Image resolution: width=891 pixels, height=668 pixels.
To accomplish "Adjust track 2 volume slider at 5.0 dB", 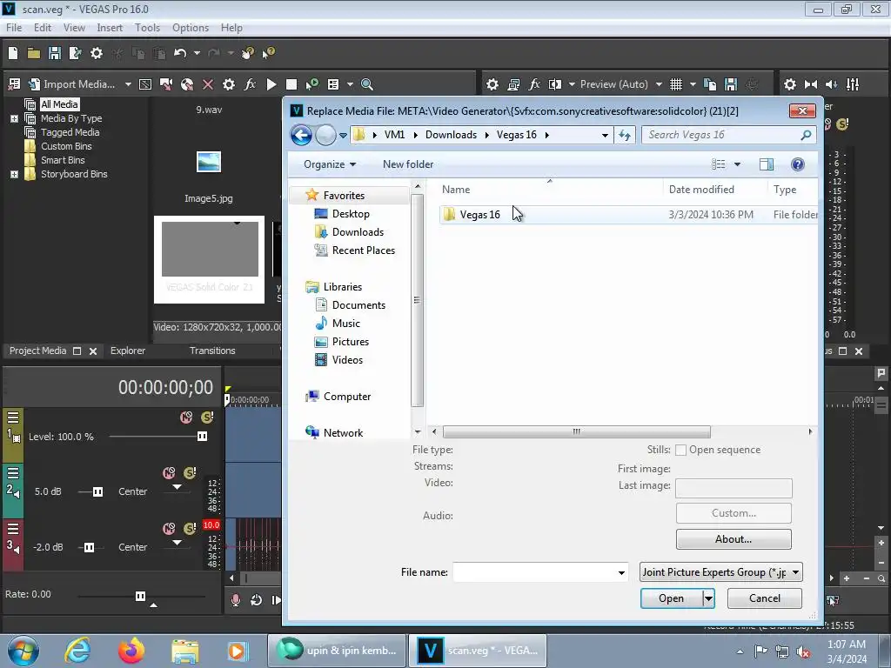I will (97, 492).
